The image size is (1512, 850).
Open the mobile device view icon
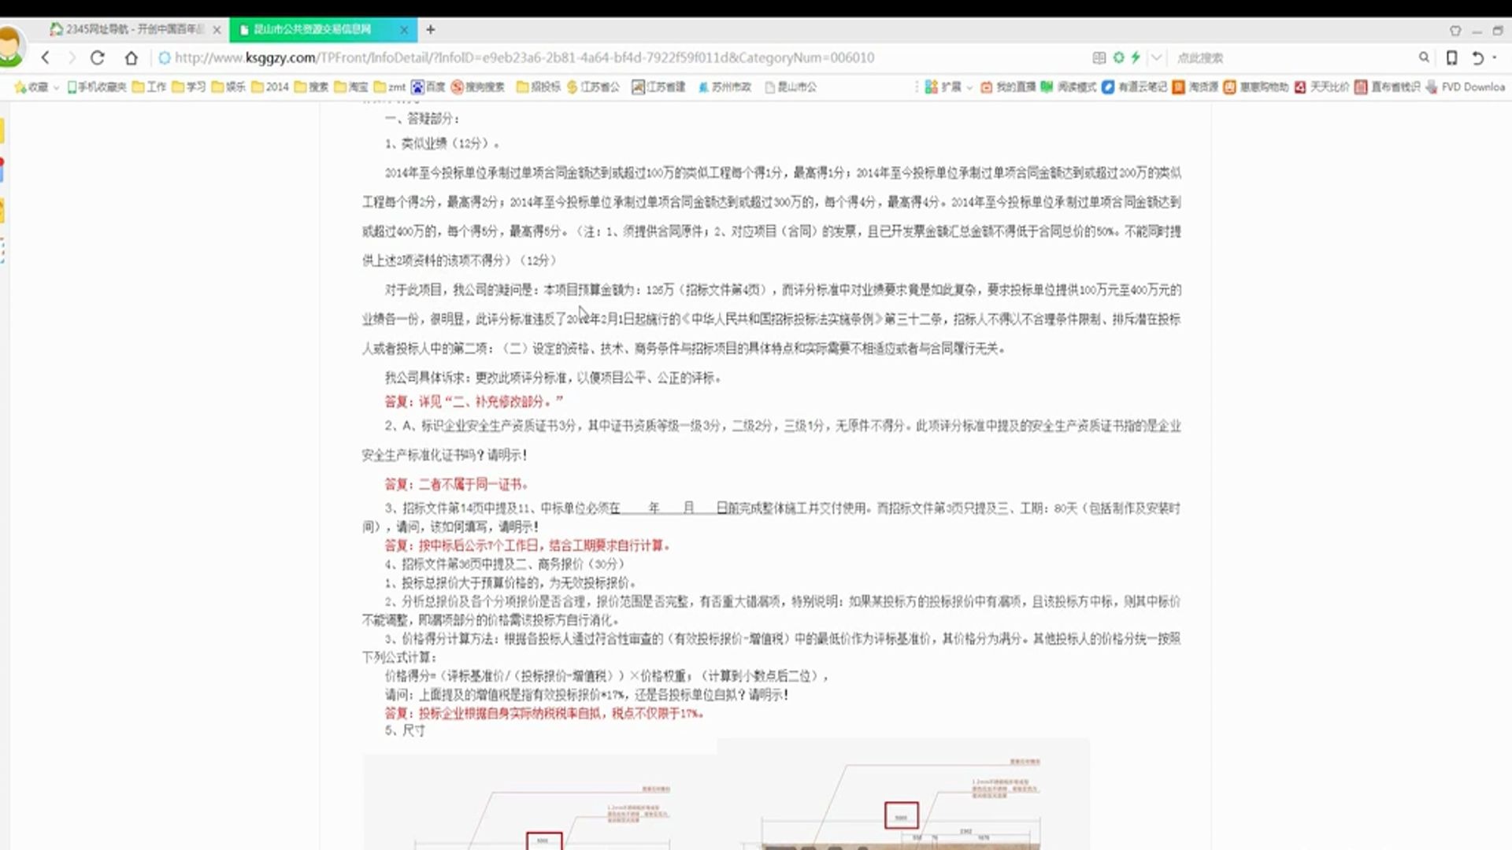[x=1452, y=57]
